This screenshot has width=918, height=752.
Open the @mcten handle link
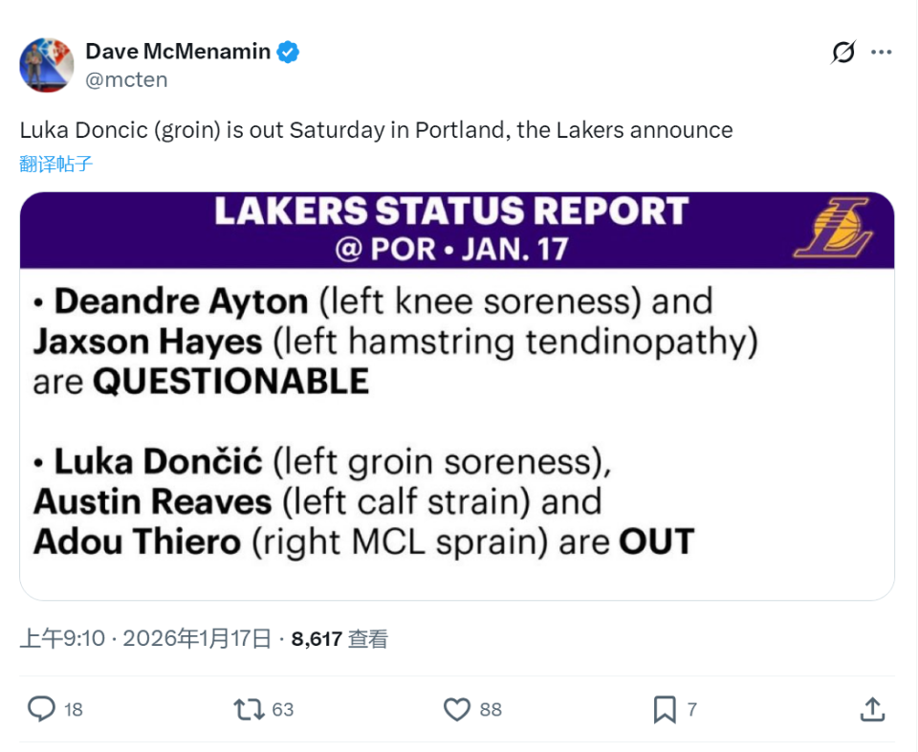[126, 79]
